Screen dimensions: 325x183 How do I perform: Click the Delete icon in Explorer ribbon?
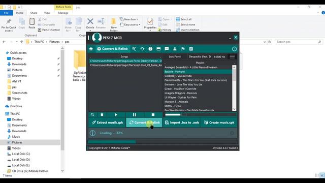coord(90,21)
